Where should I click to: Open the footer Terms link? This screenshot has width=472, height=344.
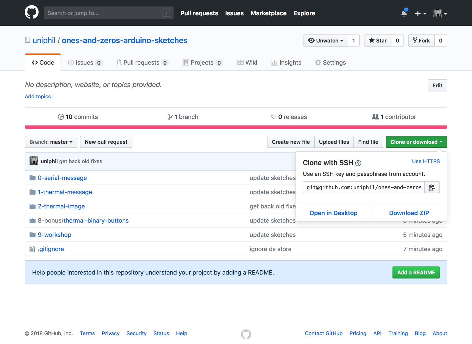coord(87,333)
